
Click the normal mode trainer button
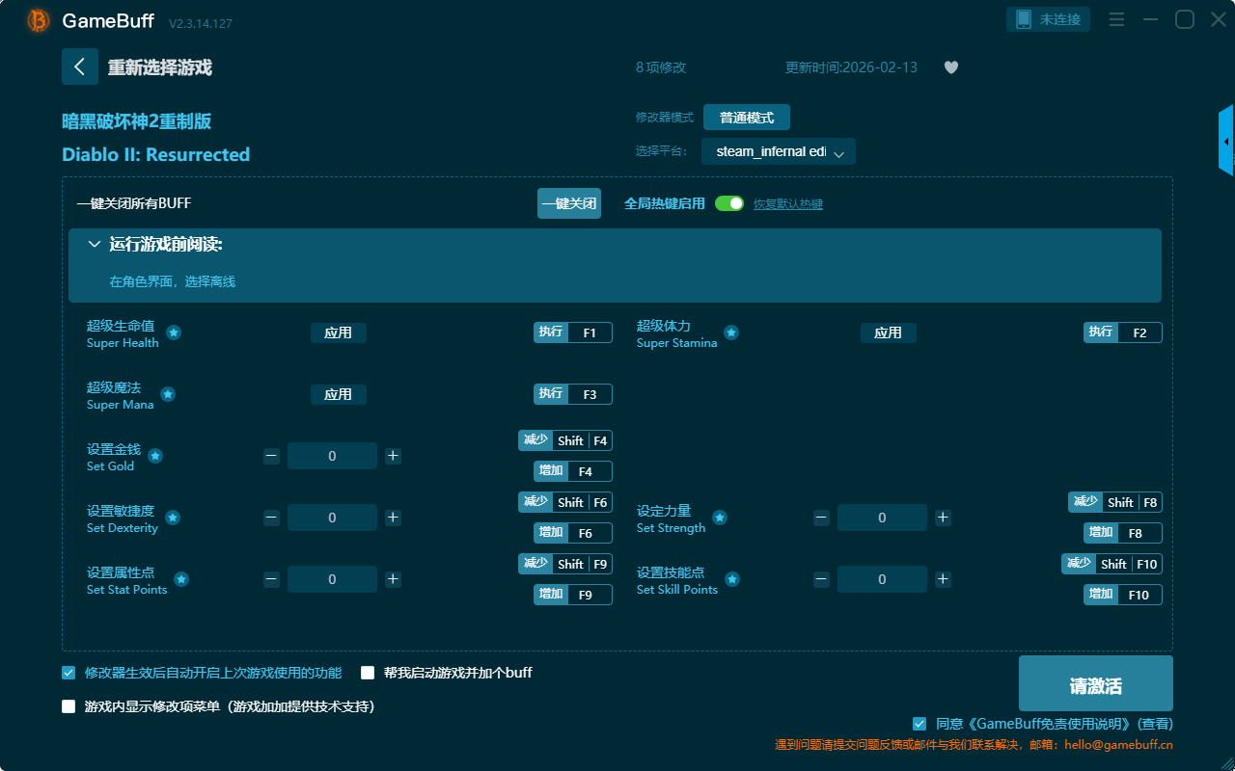pyautogui.click(x=746, y=118)
